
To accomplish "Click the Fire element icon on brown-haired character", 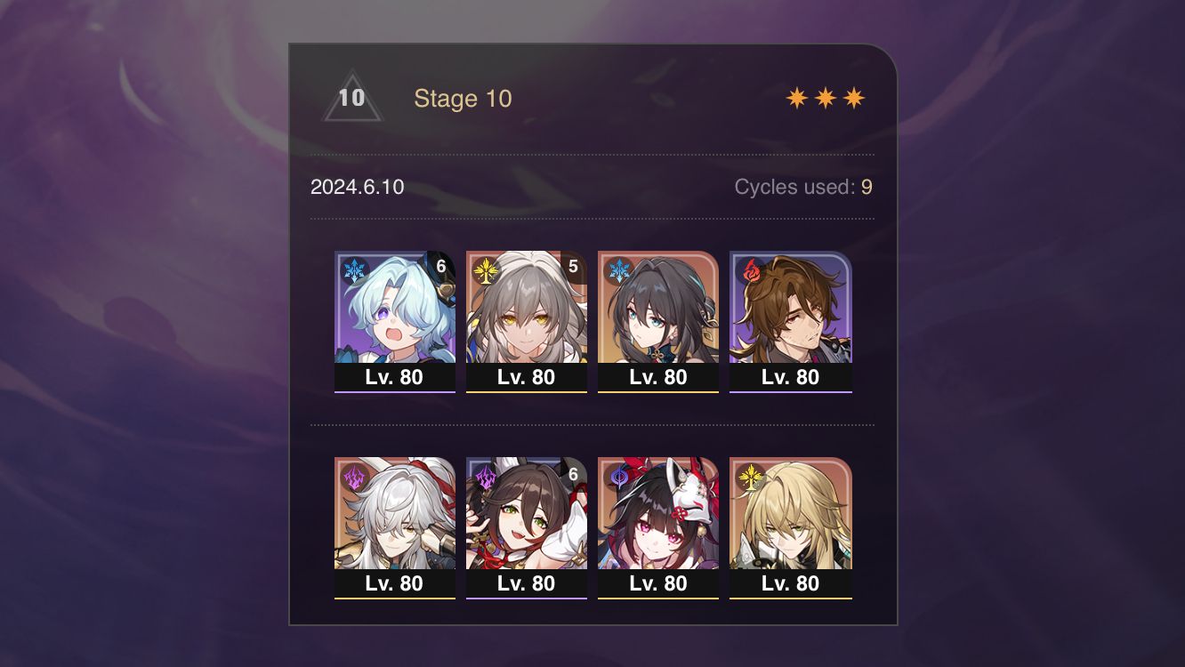I will (x=749, y=270).
